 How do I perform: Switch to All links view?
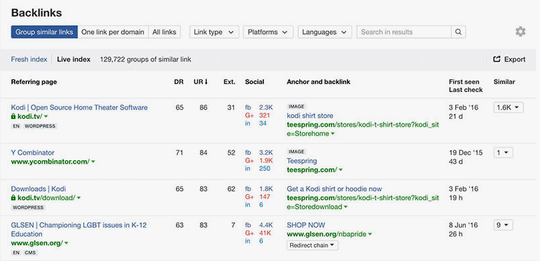click(164, 32)
